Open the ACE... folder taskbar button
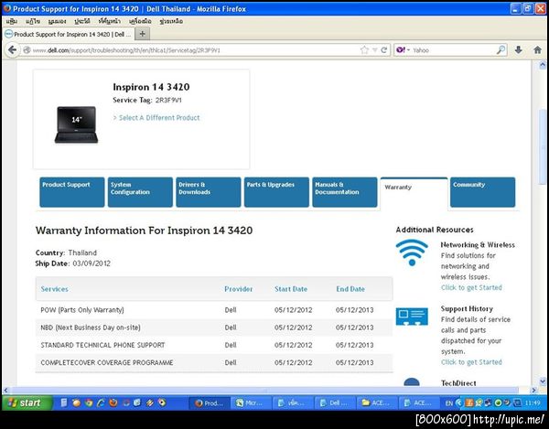Viewport: 549px width, 429px height. [377, 403]
